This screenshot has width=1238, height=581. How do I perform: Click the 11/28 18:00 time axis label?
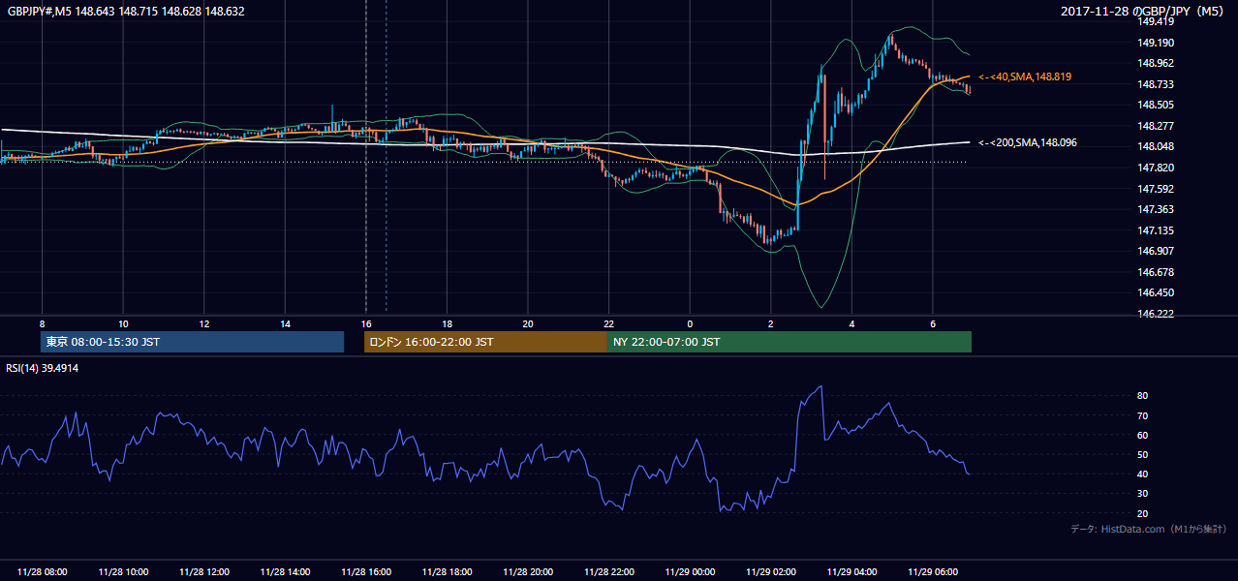pyautogui.click(x=447, y=572)
